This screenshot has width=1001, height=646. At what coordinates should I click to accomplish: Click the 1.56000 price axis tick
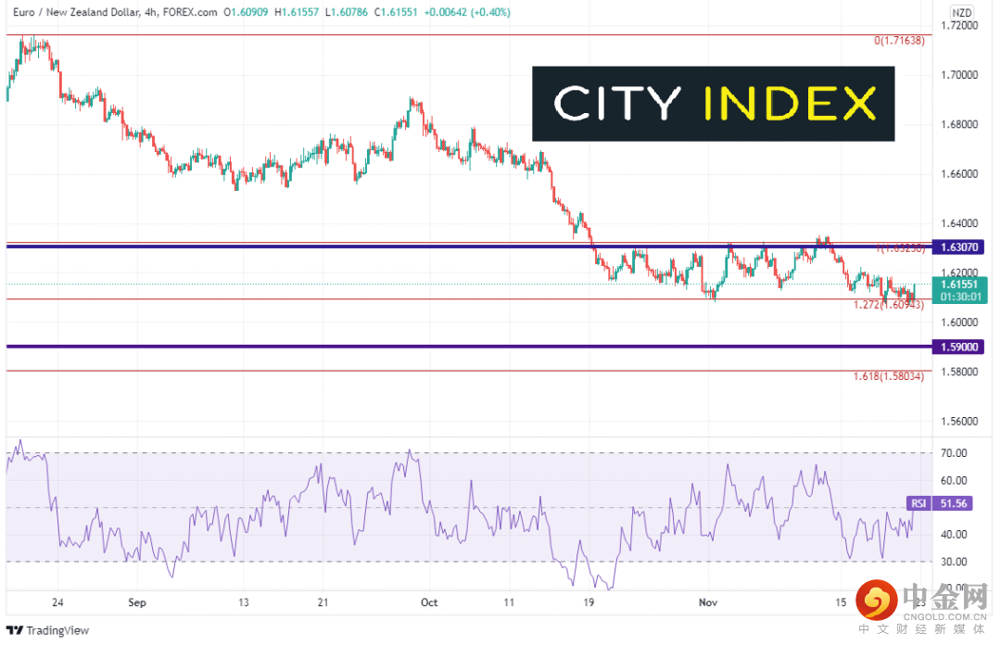pos(959,422)
